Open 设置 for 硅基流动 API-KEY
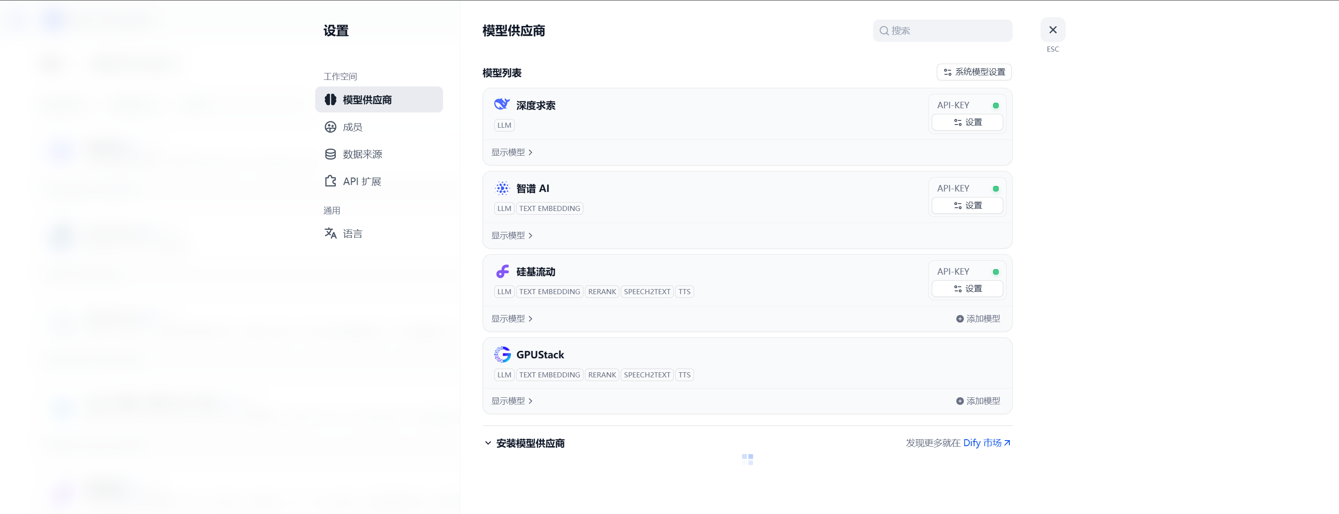This screenshot has width=1339, height=514. [x=968, y=289]
